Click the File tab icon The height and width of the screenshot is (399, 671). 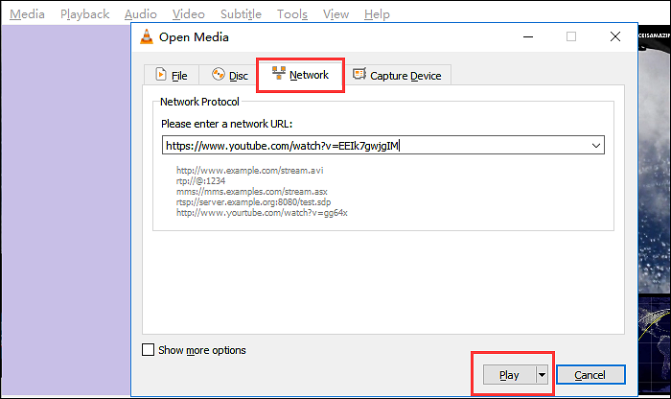click(159, 76)
